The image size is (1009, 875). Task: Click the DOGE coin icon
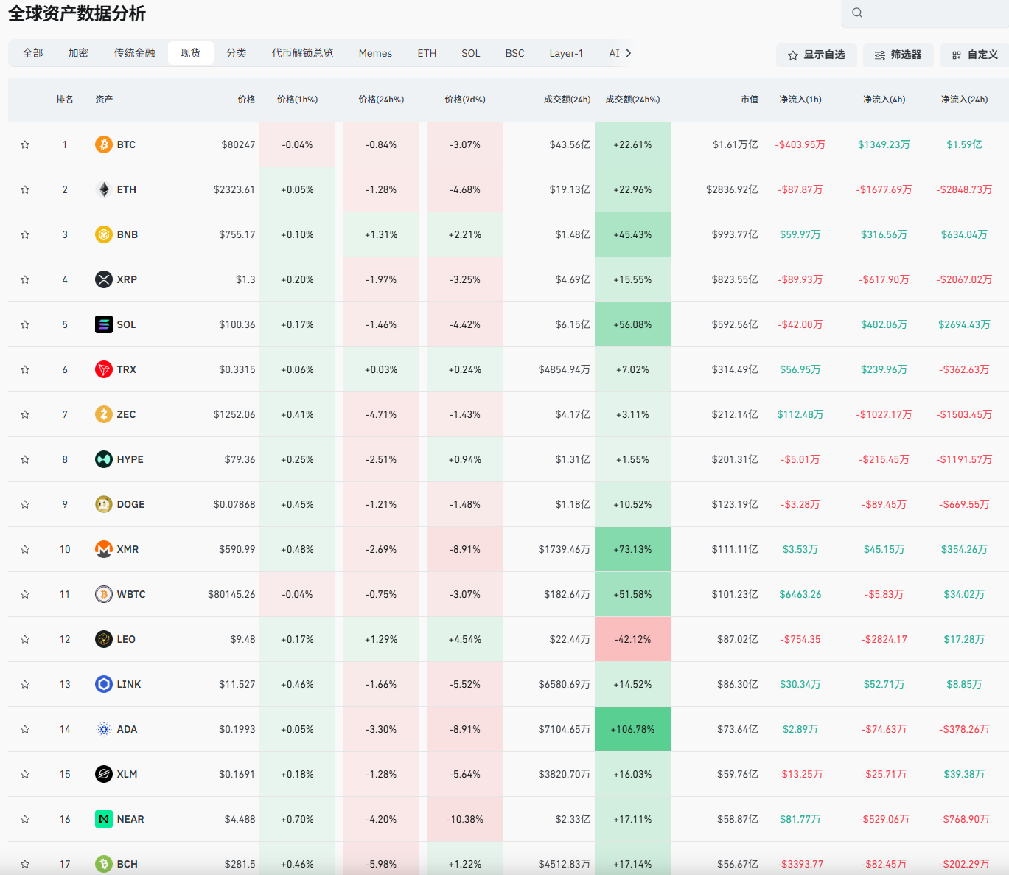104,504
